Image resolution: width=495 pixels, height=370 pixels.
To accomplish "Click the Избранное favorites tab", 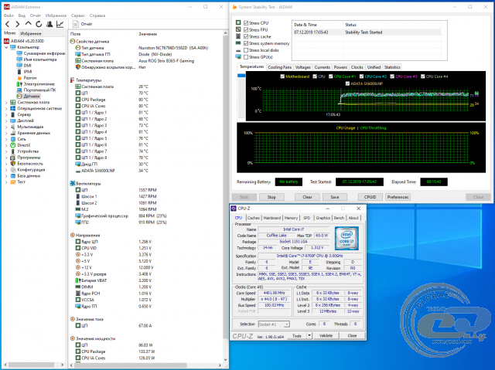I will pyautogui.click(x=31, y=33).
